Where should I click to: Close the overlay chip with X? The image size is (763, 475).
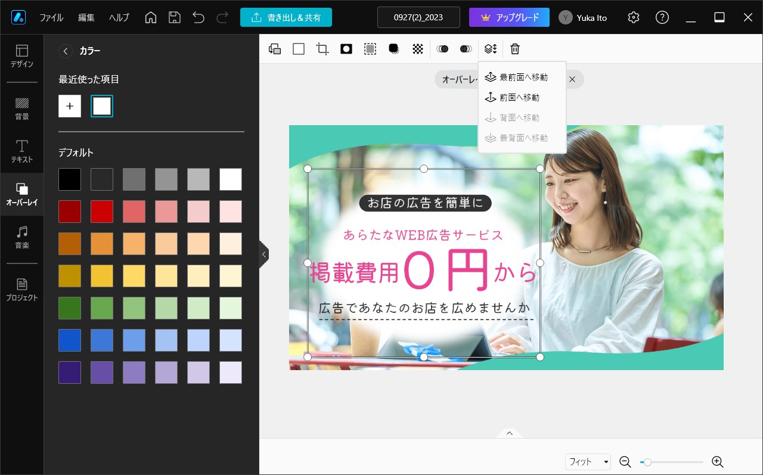(x=572, y=79)
